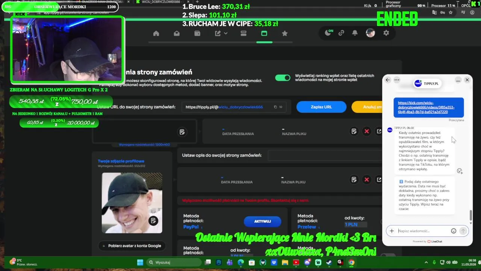Open the settings gear icon in Tipply

pos(386,33)
